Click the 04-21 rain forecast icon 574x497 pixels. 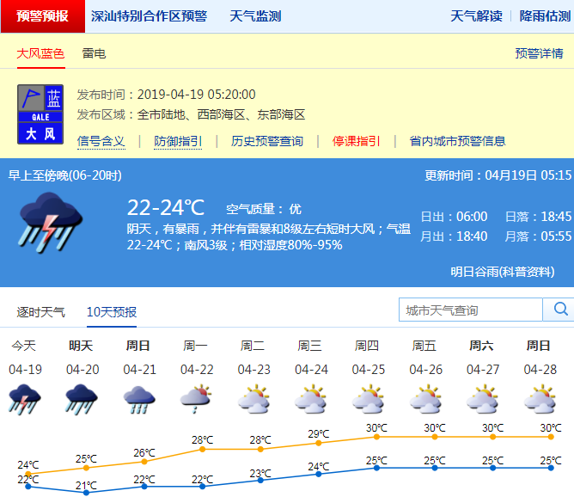point(138,399)
